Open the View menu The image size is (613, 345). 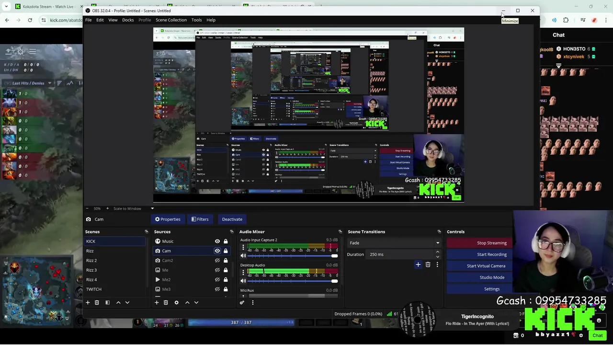click(x=113, y=20)
